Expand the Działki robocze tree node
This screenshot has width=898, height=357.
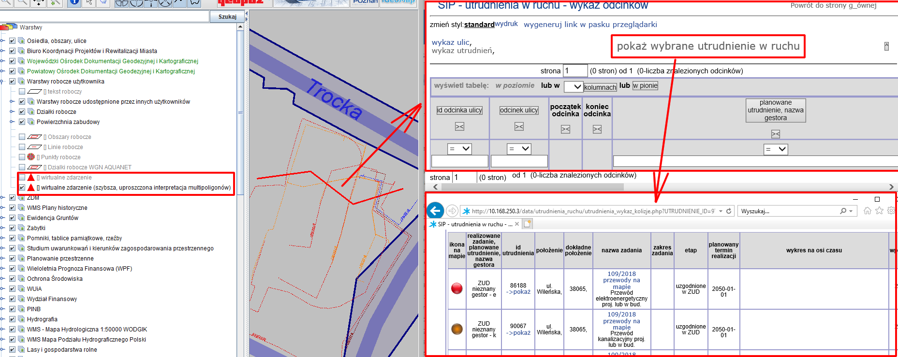pos(12,112)
